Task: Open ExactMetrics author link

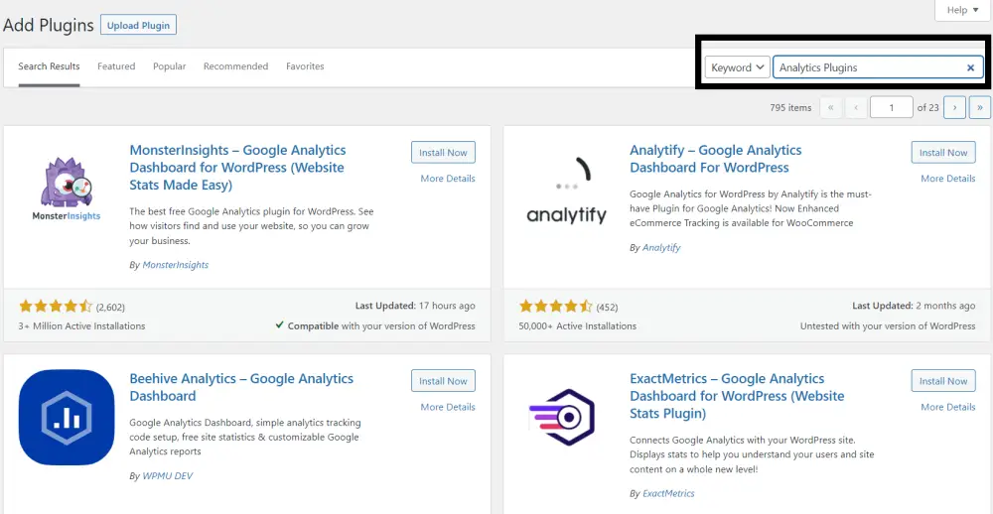Action: click(668, 493)
